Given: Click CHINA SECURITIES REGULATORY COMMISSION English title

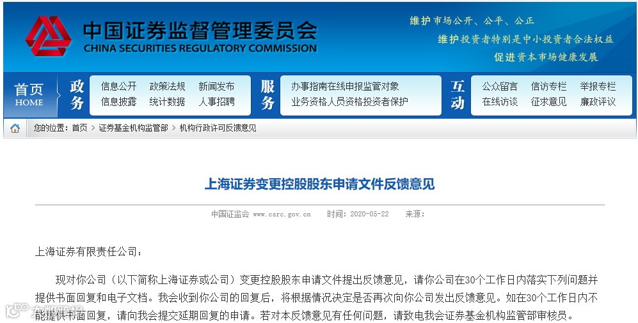Looking at the screenshot, I should pos(200,49).
